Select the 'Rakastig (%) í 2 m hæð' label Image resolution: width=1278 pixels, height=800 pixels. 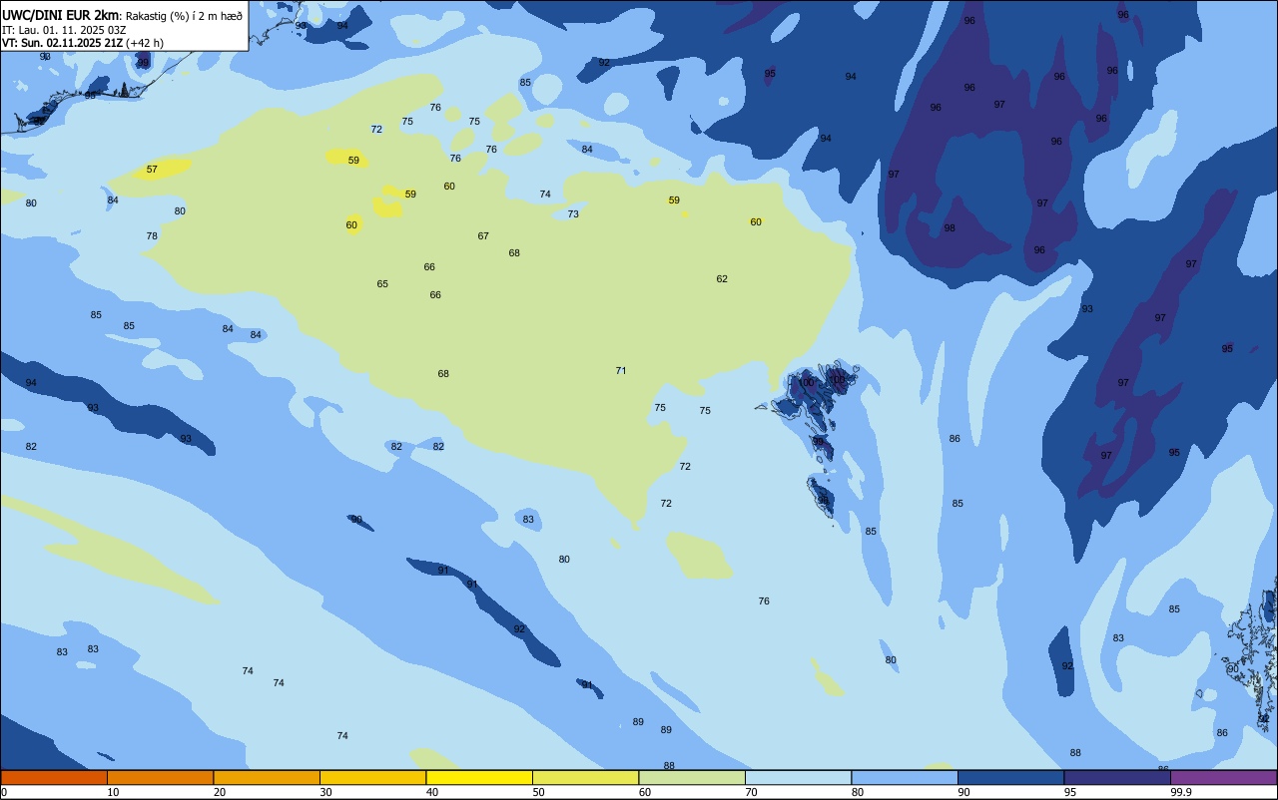tap(184, 16)
